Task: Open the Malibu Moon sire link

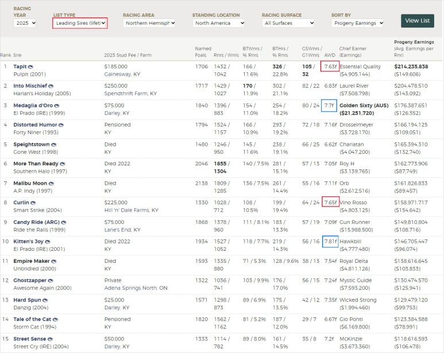Action: point(30,183)
